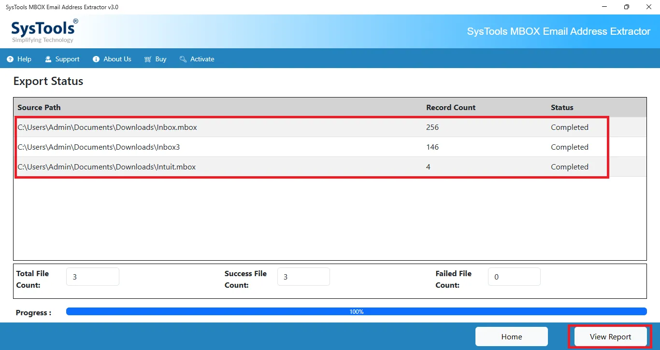Click the About Us info icon
The image size is (660, 350).
[x=96, y=59]
